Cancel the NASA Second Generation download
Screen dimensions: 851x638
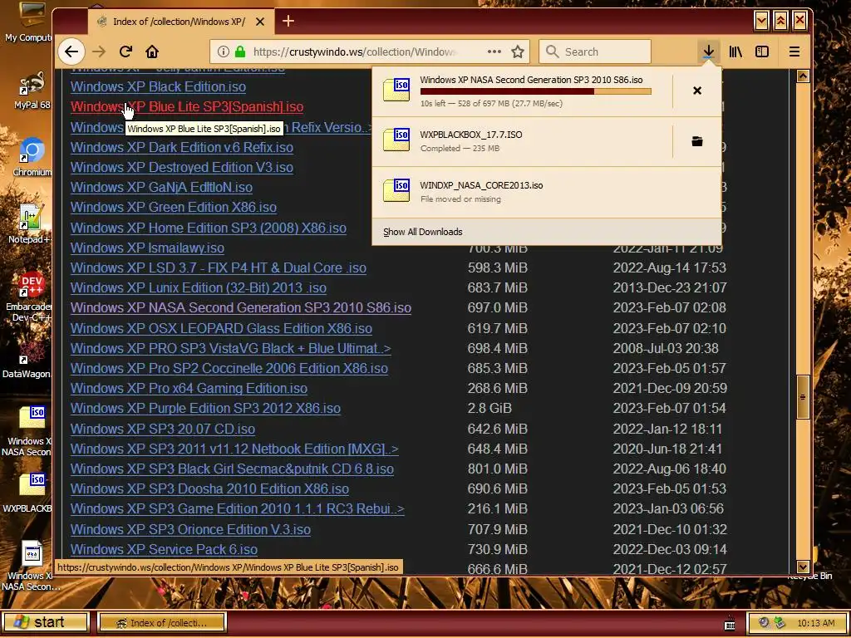(x=697, y=91)
